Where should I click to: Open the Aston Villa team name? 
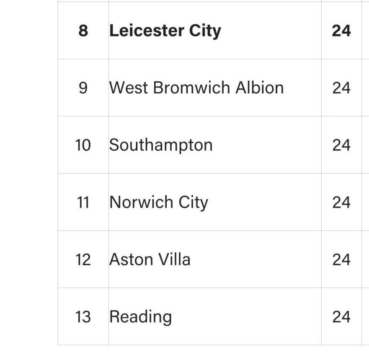pos(150,260)
